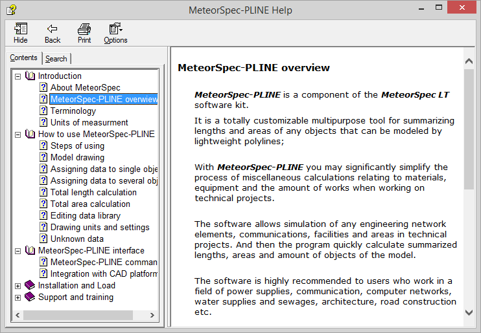Screen dimensions: 481x333
Task: Expand the Support and training node
Action: [18, 297]
